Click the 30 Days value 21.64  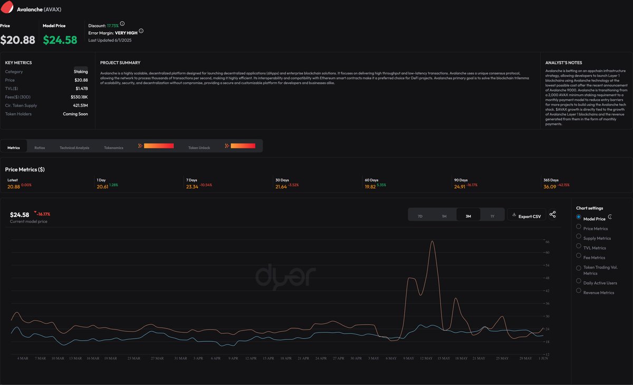(x=281, y=187)
